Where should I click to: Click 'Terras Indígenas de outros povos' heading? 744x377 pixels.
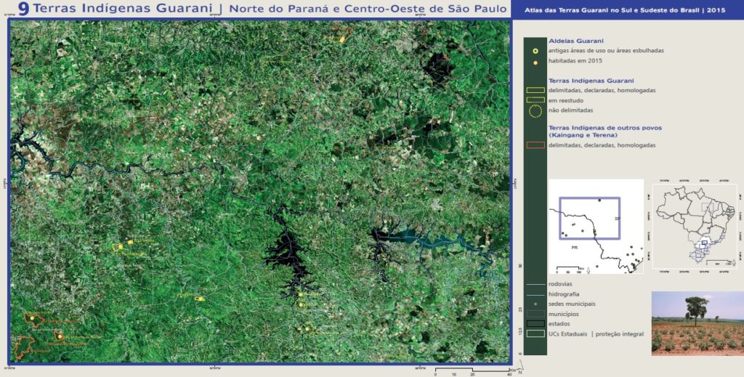coord(605,128)
